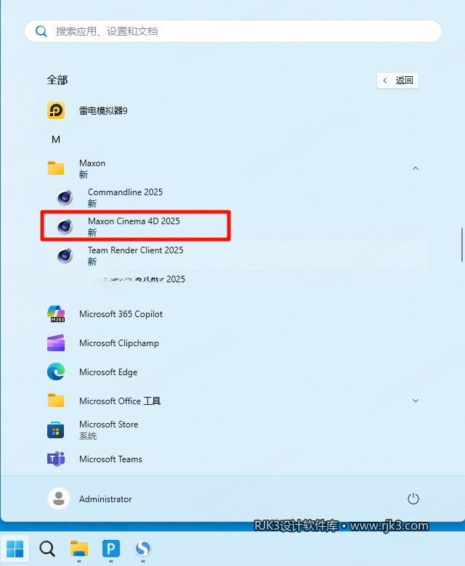Viewport: 465px width, 566px height.
Task: Click the power button icon
Action: tap(413, 499)
